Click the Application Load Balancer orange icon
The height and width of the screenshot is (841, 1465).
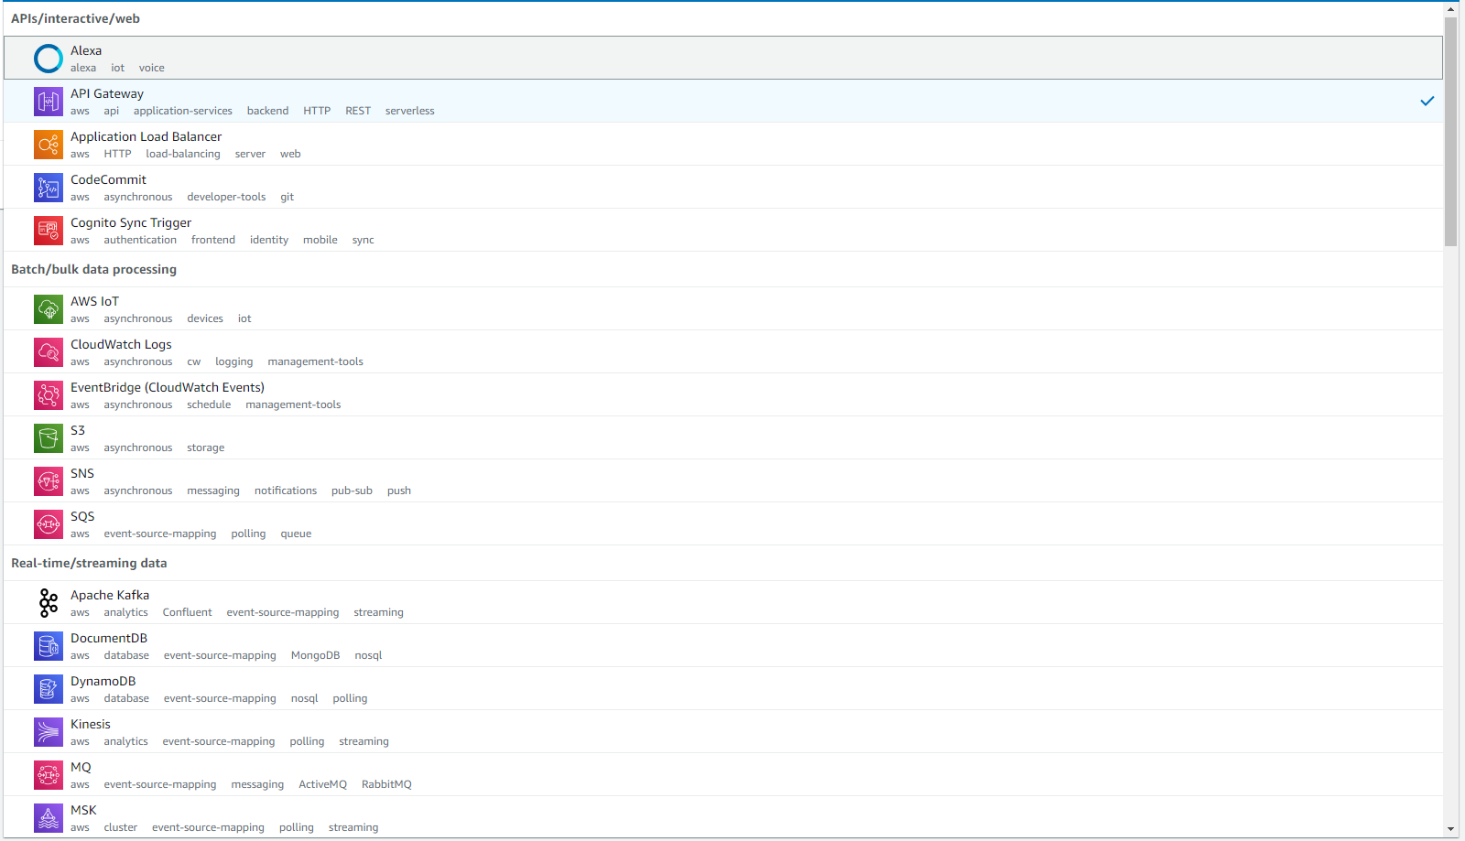(x=49, y=145)
